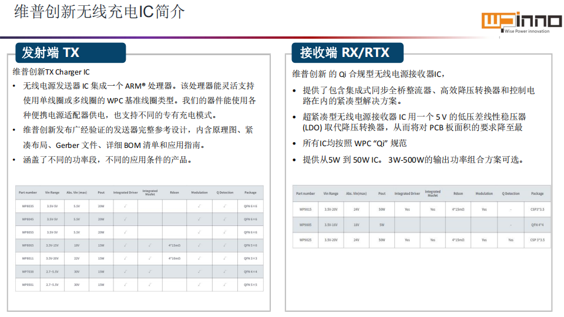Viewport: 564px width, 317px height.
Task: Click the 4*10mΩ Rdson cell in TX table
Action: pos(174,258)
